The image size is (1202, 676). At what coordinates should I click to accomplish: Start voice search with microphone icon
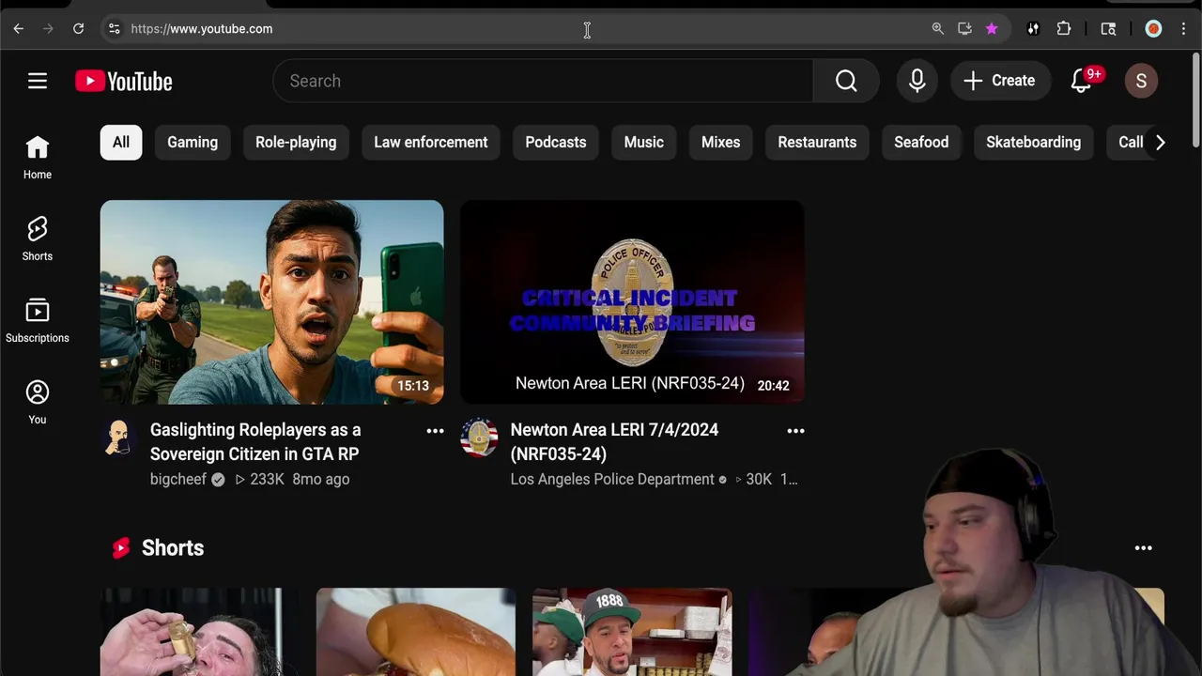917,81
